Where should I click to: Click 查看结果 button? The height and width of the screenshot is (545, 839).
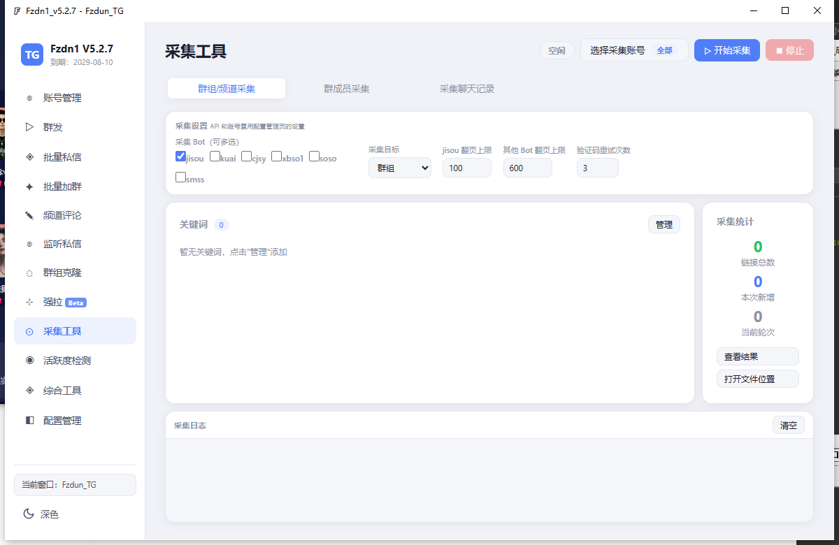(758, 356)
